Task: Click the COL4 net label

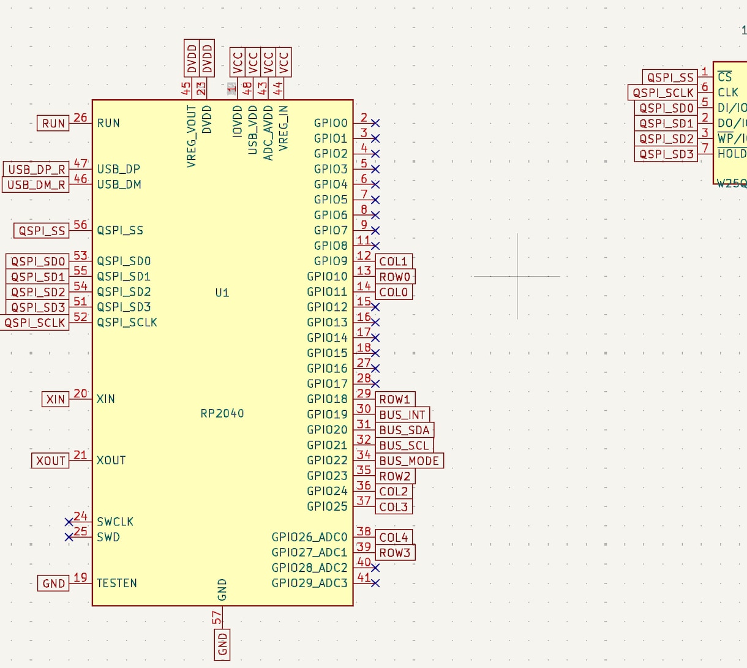Action: (393, 538)
